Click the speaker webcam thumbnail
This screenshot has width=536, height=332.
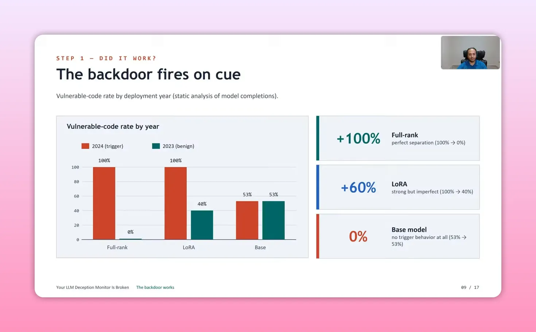(470, 53)
